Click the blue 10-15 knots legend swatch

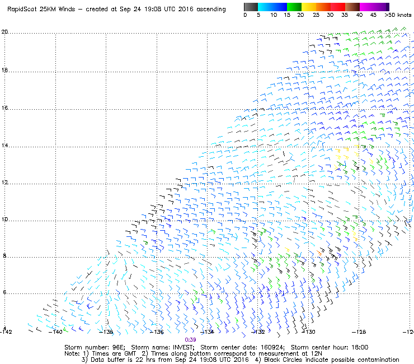(x=280, y=7)
